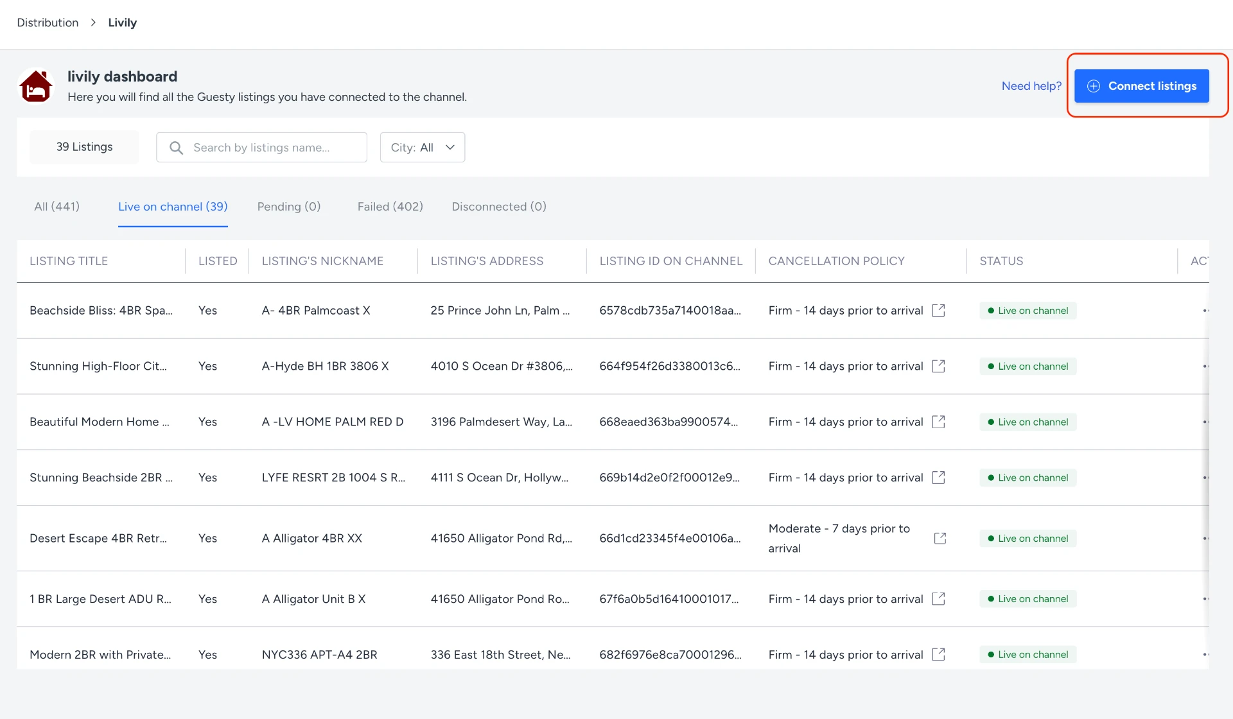Select listing title 1 BR Large Desert ADU R...
The height and width of the screenshot is (719, 1233).
(100, 599)
